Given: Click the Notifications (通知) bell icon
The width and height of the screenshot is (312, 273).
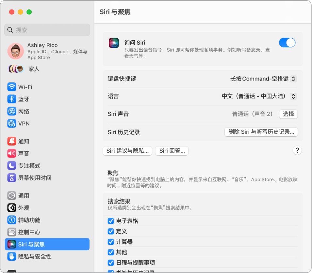Looking at the screenshot, I should [11, 141].
